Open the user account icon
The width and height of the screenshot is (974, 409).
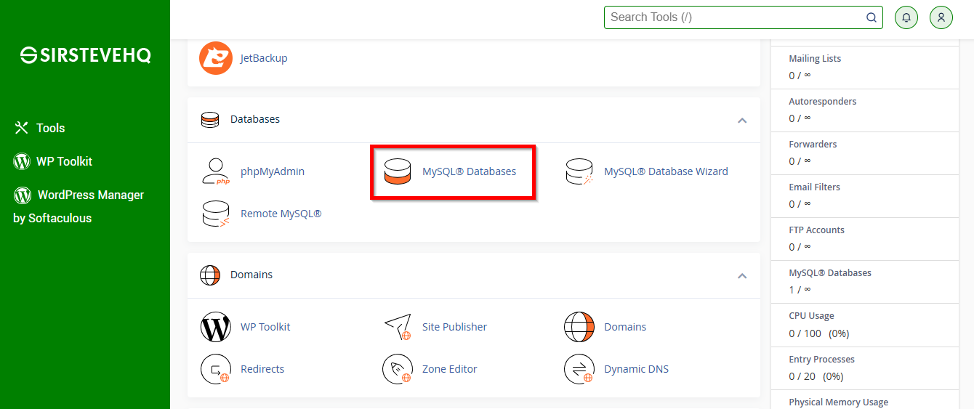click(941, 17)
